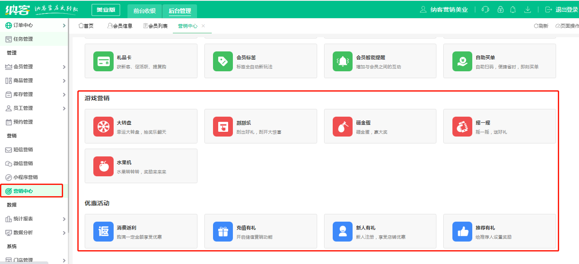Open customer service headset icon
The width and height of the screenshot is (579, 264).
485,10
